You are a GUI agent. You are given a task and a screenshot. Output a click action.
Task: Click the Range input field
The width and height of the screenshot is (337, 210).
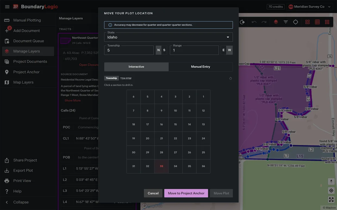pyautogui.click(x=194, y=50)
